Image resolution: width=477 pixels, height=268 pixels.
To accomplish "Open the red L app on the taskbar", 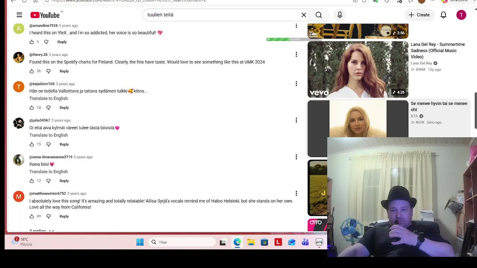I will click(x=278, y=242).
